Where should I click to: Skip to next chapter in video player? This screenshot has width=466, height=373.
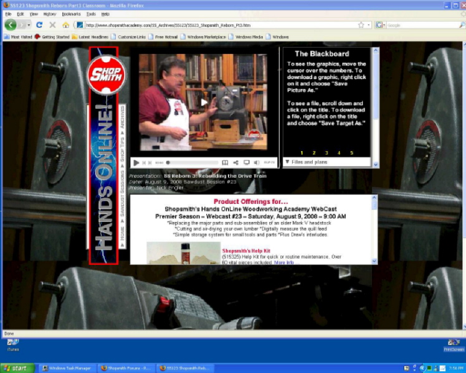point(150,162)
